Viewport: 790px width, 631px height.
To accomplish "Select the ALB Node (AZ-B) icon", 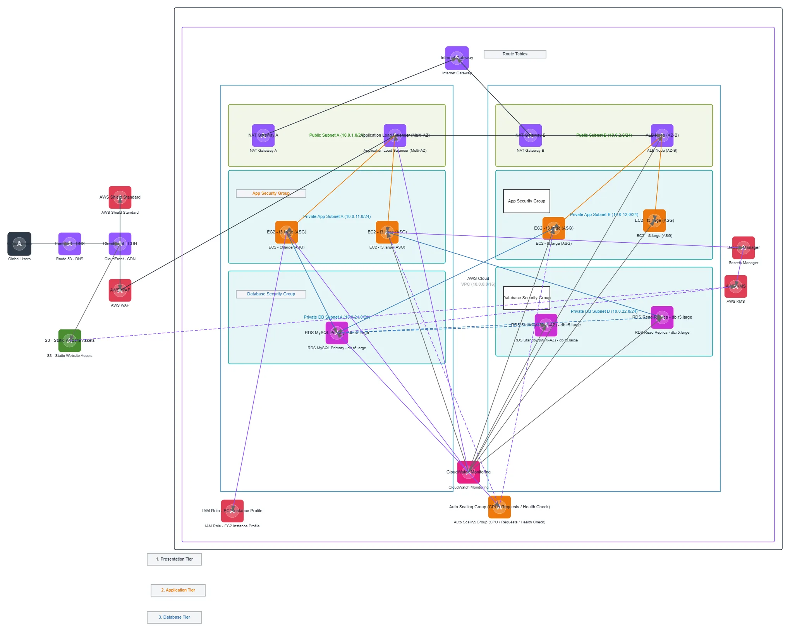I will tap(662, 135).
